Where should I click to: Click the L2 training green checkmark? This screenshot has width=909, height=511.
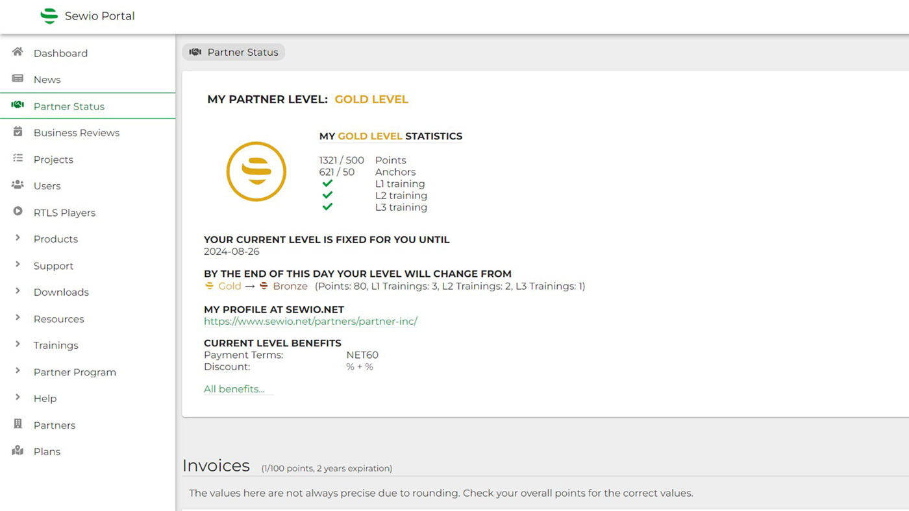click(327, 195)
